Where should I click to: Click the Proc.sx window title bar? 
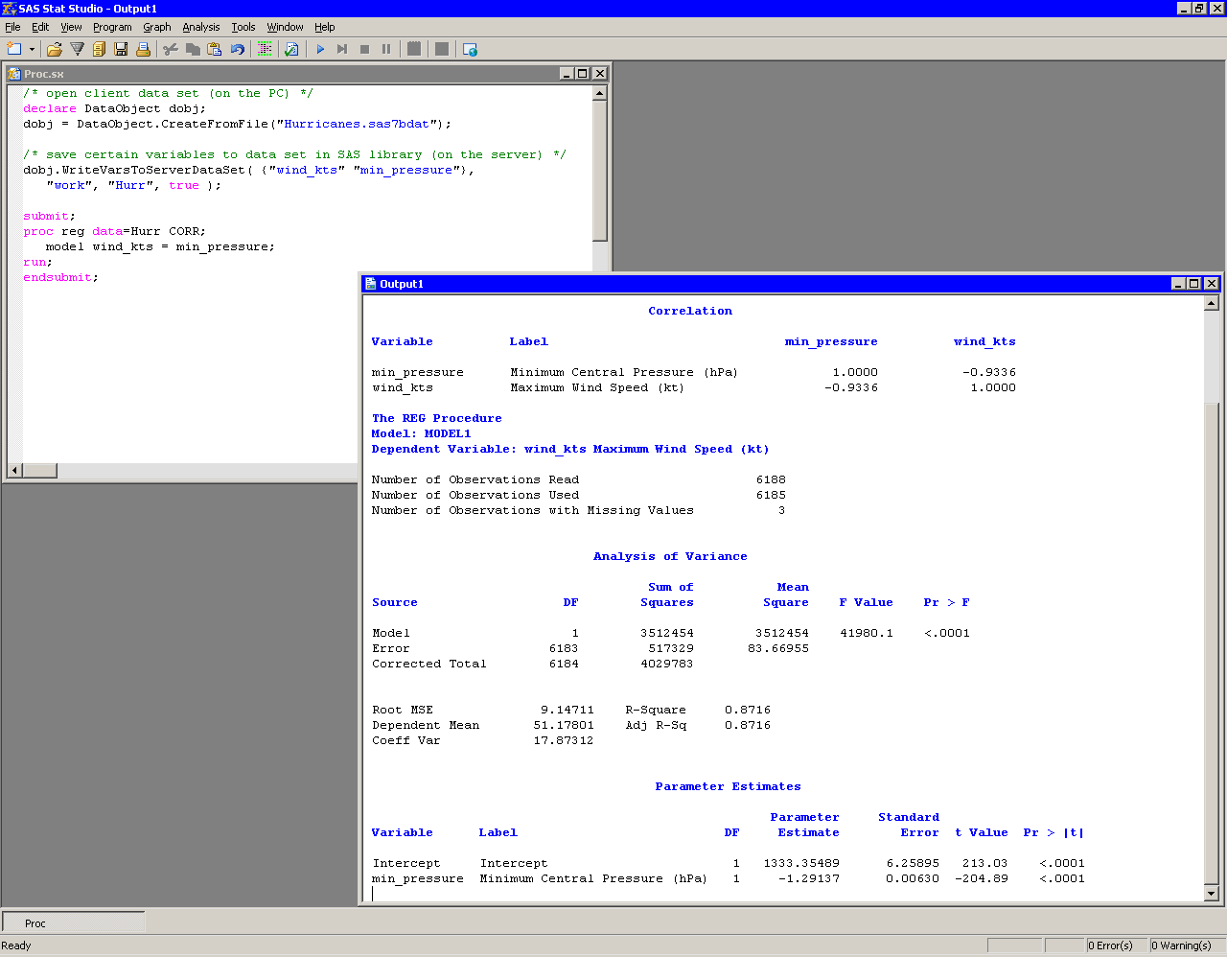tap(288, 74)
